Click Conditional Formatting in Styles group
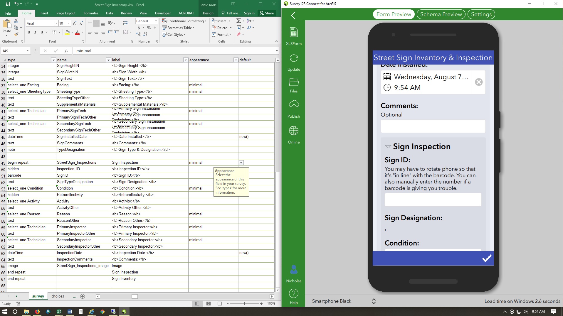Screen dimensions: 563x316 pyautogui.click(x=184, y=21)
